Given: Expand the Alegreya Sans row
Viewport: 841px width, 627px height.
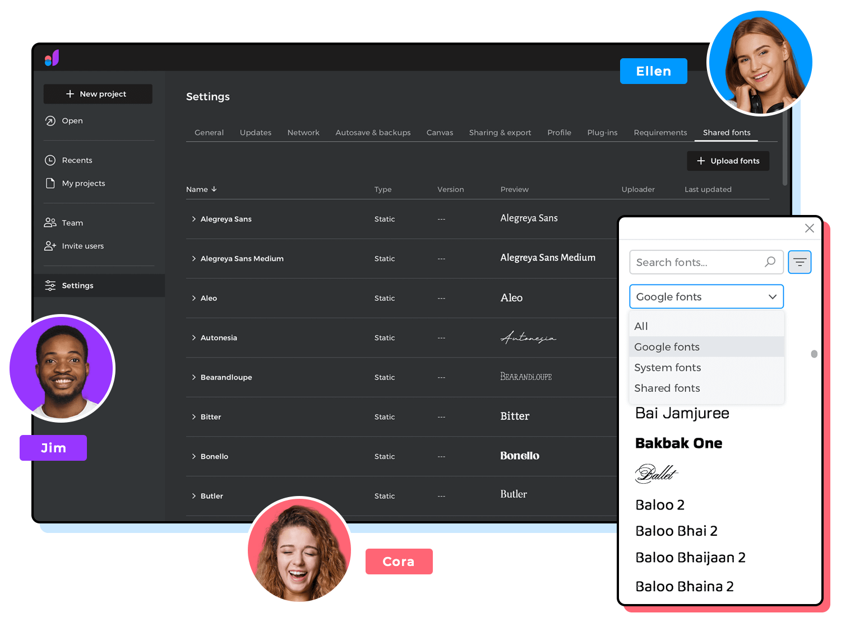Looking at the screenshot, I should 193,219.
